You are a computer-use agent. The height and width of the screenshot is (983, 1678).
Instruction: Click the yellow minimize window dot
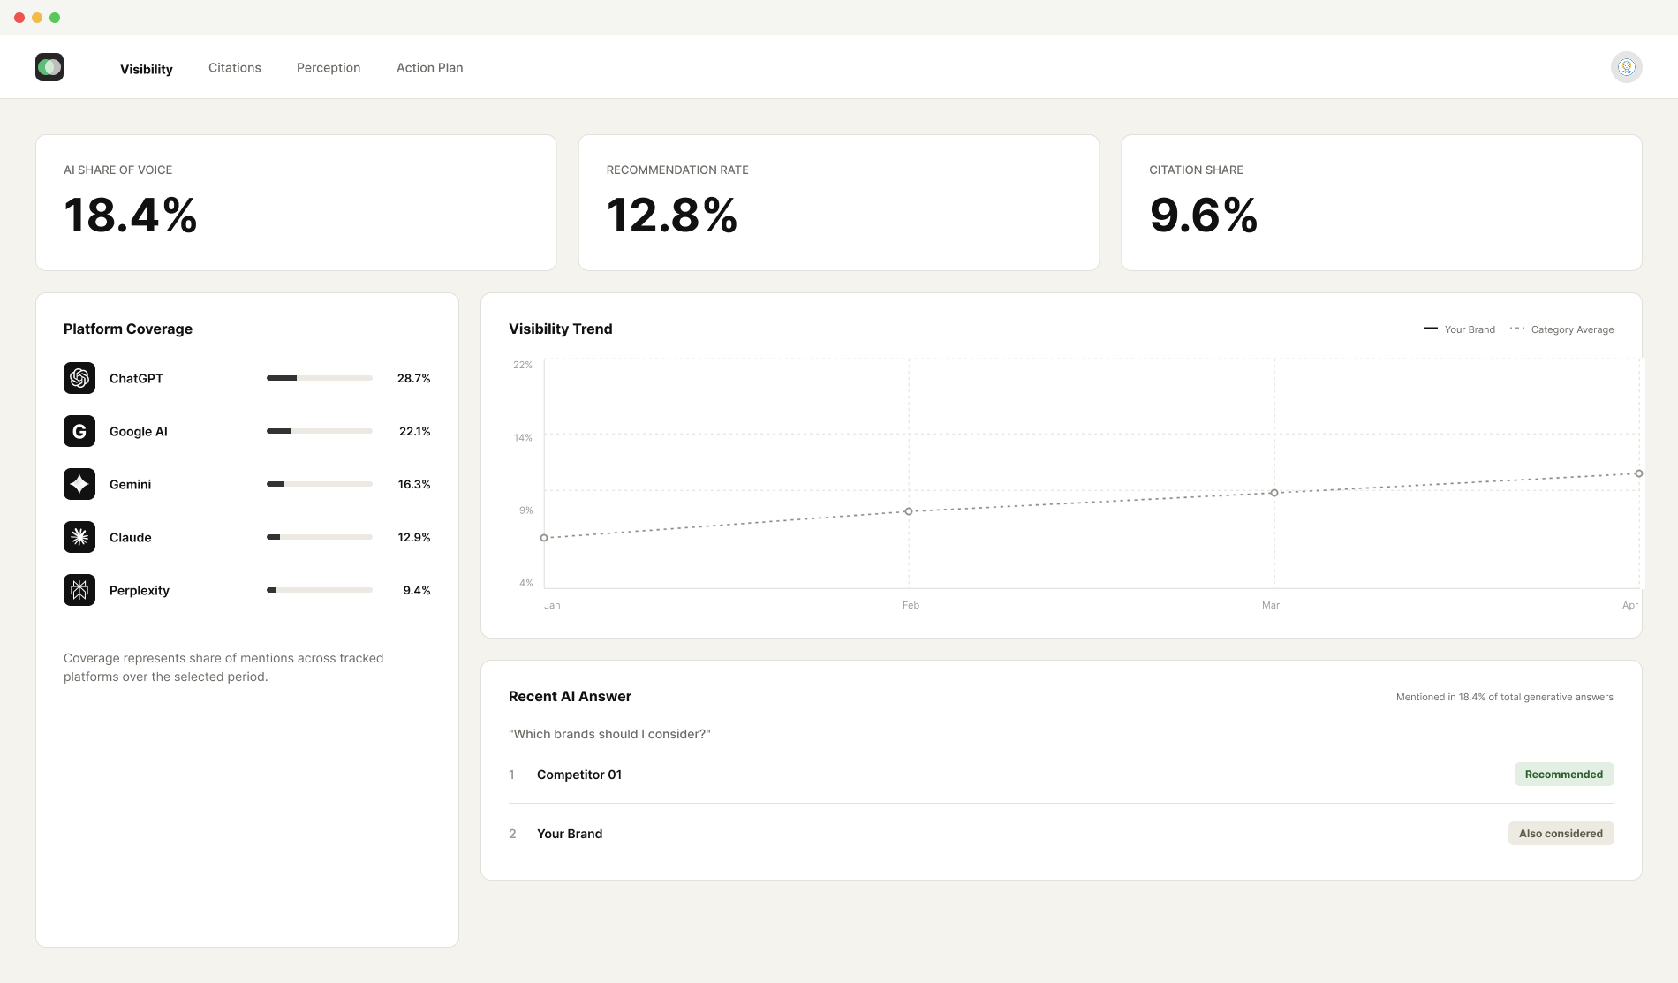point(37,18)
